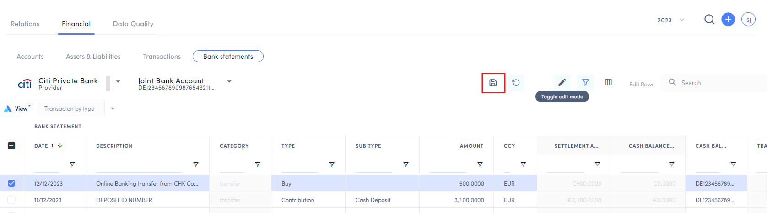This screenshot has height=213, width=767.
Task: Expand the 2023 year dropdown
Action: point(670,20)
